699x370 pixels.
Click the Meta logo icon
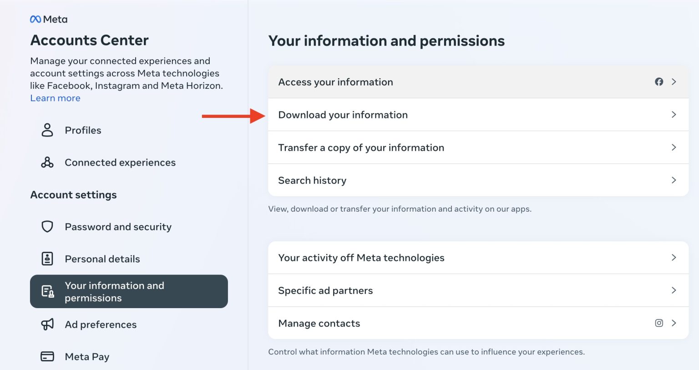(x=35, y=19)
